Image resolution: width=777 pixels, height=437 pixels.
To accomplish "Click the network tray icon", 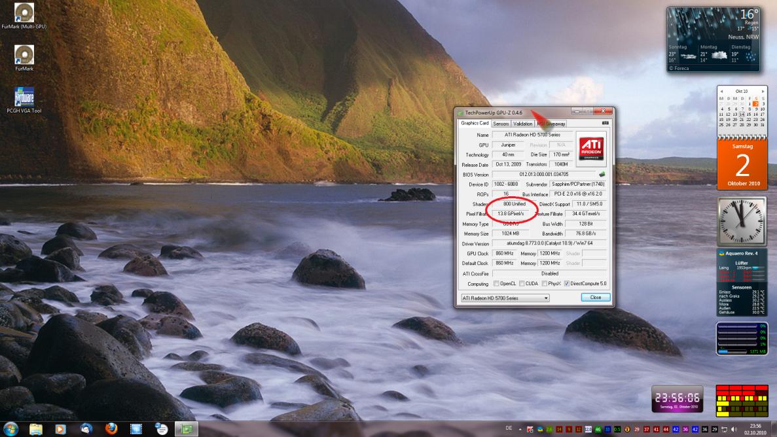I will (724, 430).
